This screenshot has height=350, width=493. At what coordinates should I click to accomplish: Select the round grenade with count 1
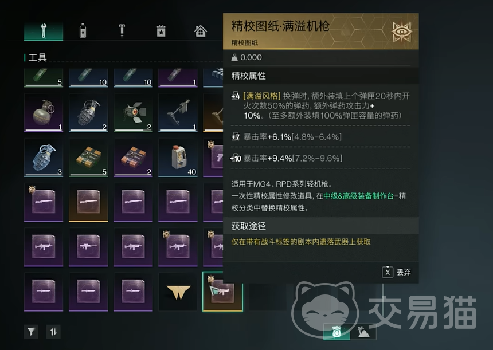click(44, 113)
